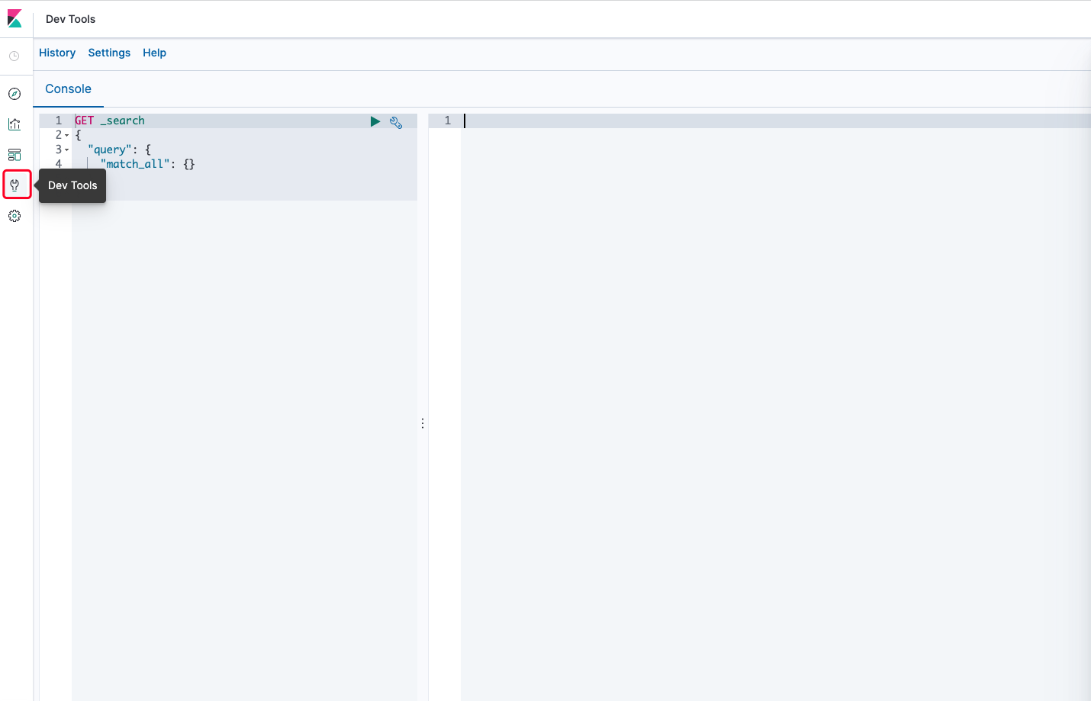Open the Dashboard icon in the sidebar
The width and height of the screenshot is (1091, 701).
(x=14, y=155)
